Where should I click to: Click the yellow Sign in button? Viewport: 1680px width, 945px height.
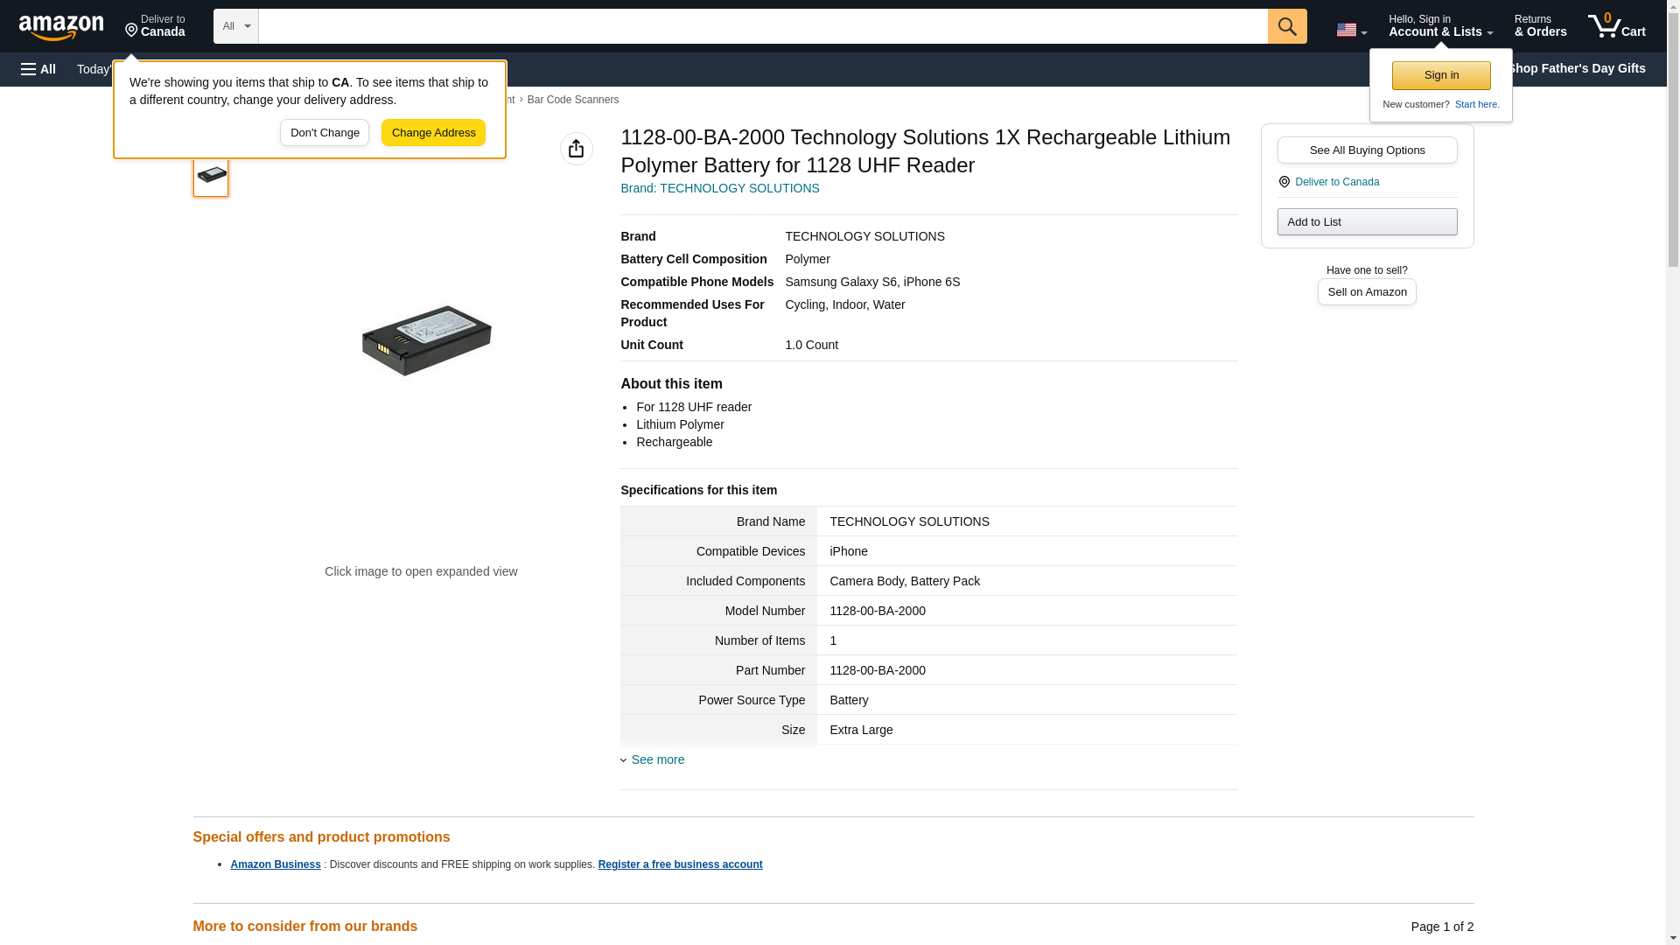pyautogui.click(x=1441, y=75)
